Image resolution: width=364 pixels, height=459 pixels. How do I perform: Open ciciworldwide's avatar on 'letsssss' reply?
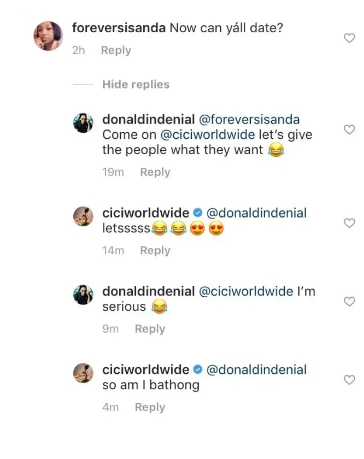84,217
